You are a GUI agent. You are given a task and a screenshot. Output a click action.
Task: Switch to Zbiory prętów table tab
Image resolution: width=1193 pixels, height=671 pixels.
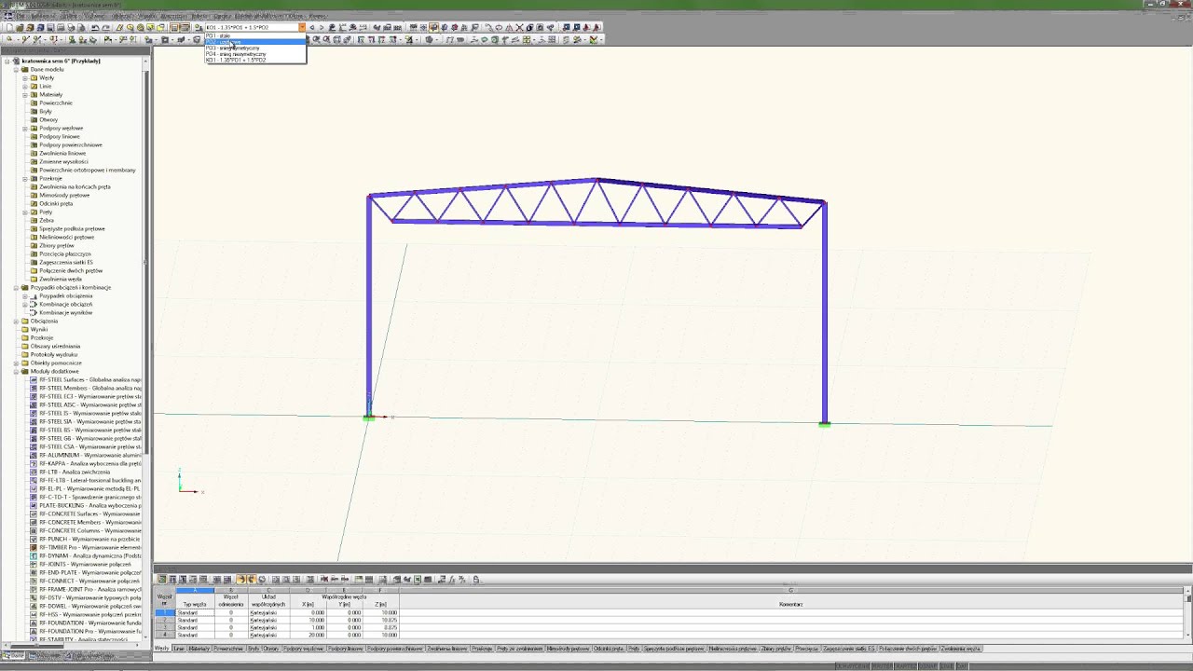776,648
